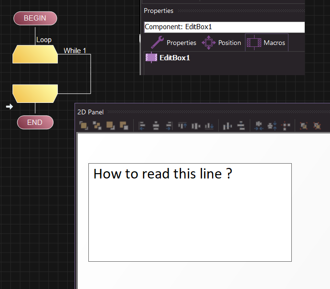
Task: Select the EditBox1 component entry
Action: click(168, 57)
